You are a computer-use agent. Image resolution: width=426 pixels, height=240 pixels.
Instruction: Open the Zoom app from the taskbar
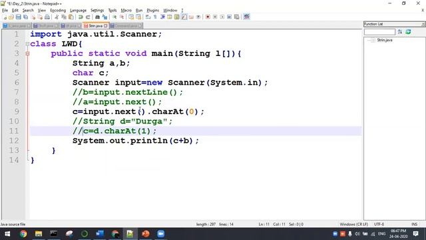(x=161, y=234)
